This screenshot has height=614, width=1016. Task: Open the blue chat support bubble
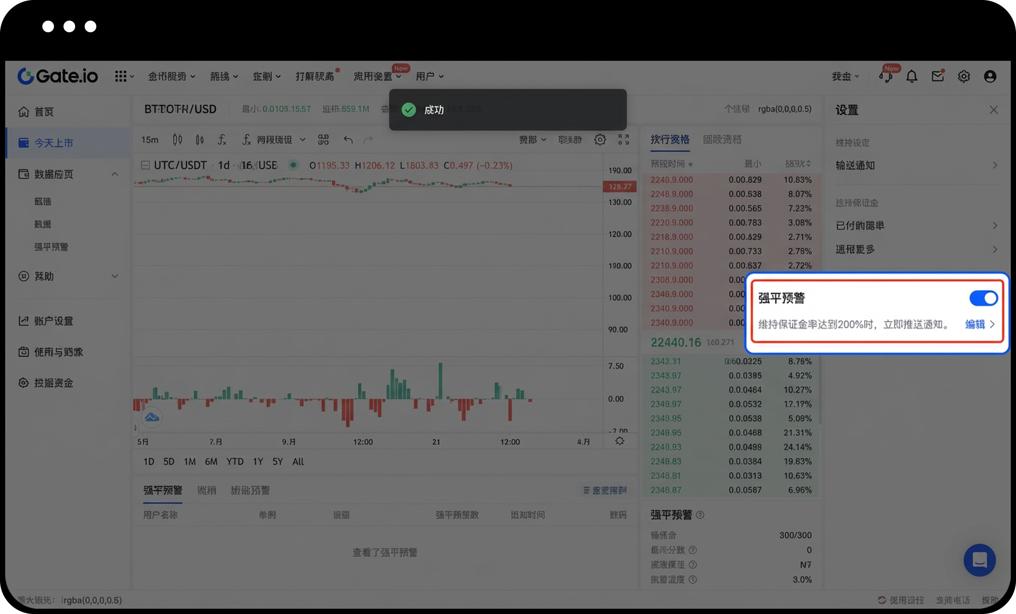[979, 560]
